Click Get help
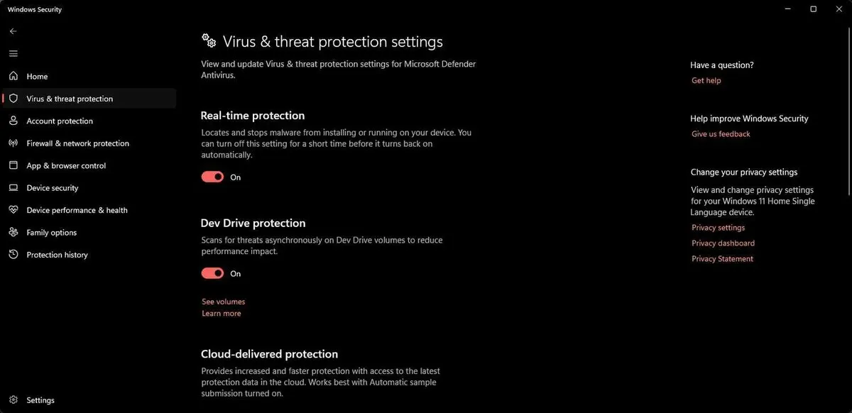This screenshot has height=413, width=852. [x=706, y=80]
